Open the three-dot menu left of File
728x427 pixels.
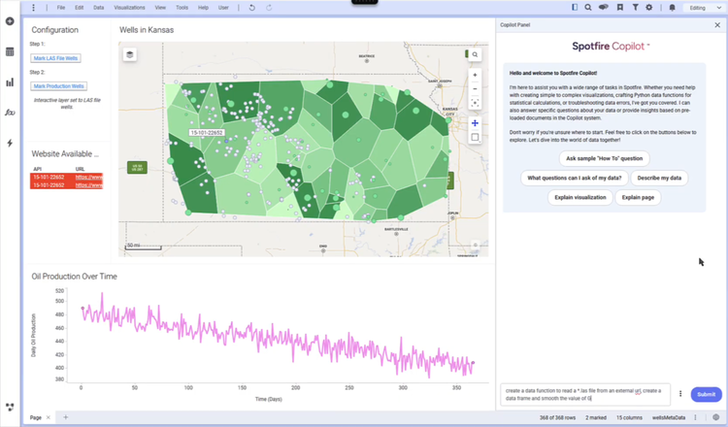(33, 8)
